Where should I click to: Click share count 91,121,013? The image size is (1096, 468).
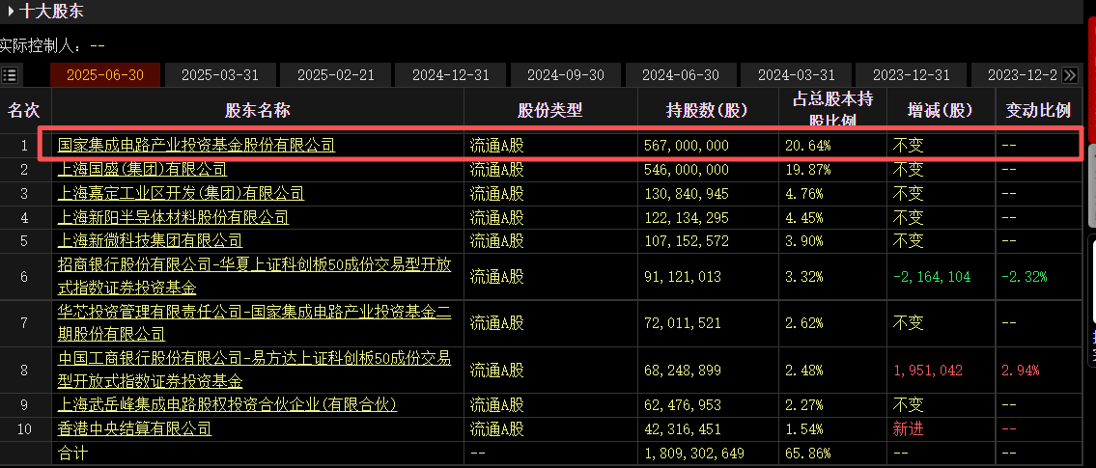coord(682,277)
